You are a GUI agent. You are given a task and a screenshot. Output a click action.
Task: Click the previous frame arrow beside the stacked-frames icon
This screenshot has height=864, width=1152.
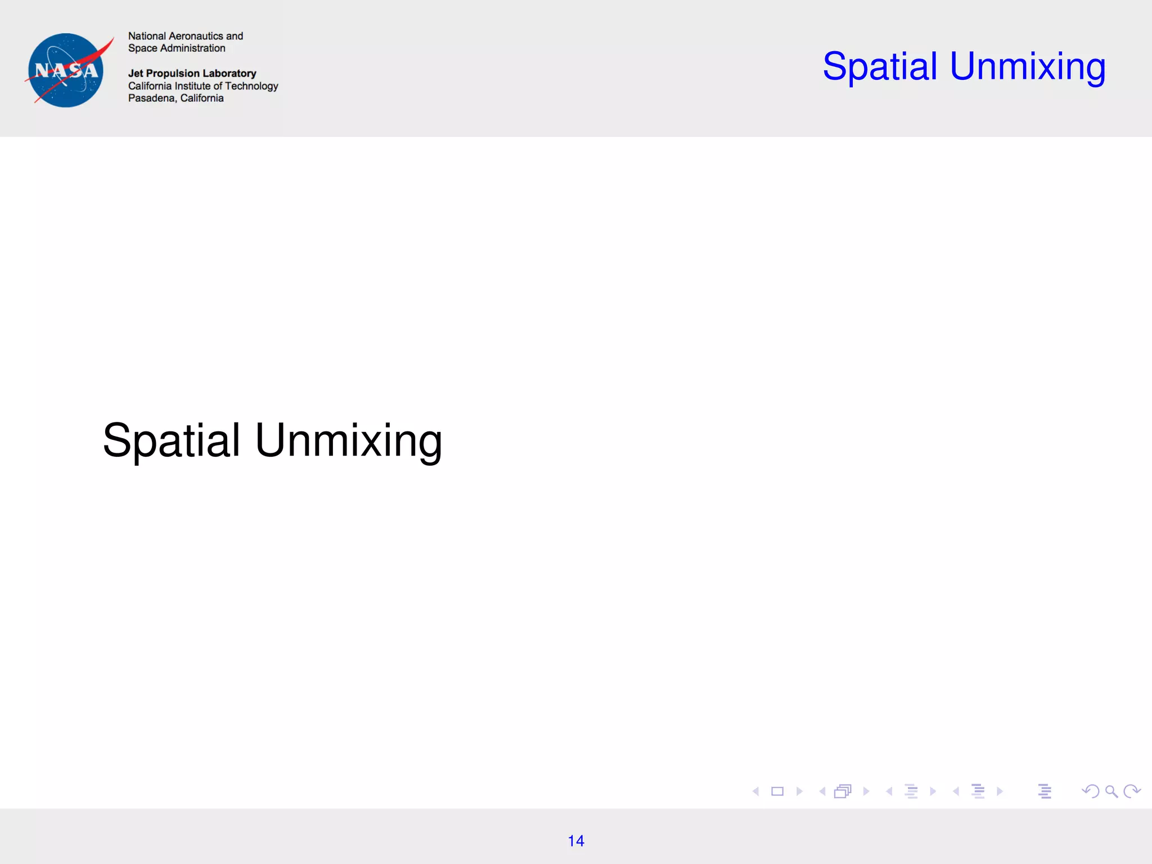point(822,791)
